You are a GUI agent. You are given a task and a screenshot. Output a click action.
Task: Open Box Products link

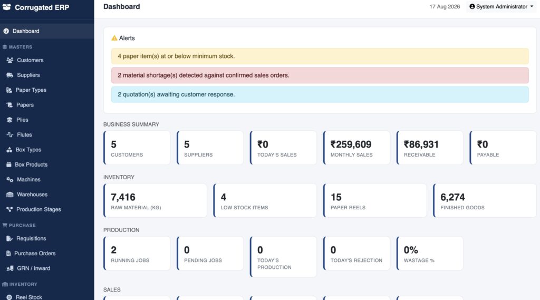coord(47,164)
